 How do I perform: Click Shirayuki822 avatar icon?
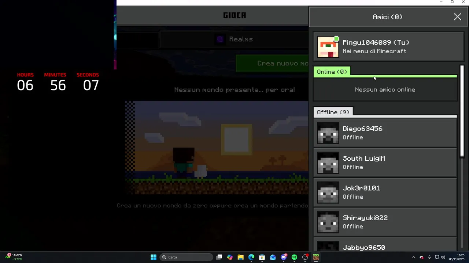click(x=328, y=222)
